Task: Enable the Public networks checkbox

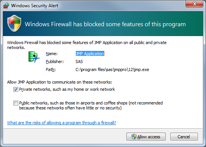Action: pyautogui.click(x=16, y=103)
